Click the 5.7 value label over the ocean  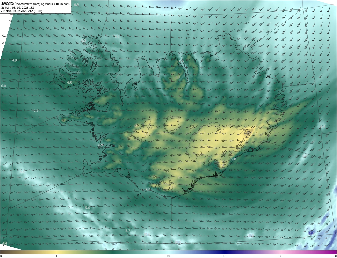(x=128, y=231)
